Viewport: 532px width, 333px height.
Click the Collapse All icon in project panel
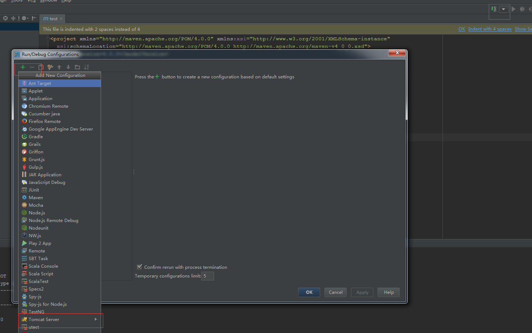tap(13, 18)
